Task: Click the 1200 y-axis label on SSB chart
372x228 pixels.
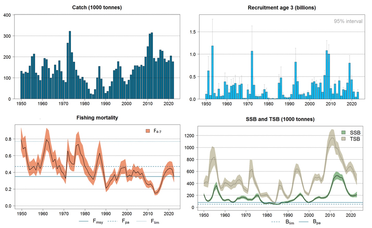Action: point(189,136)
